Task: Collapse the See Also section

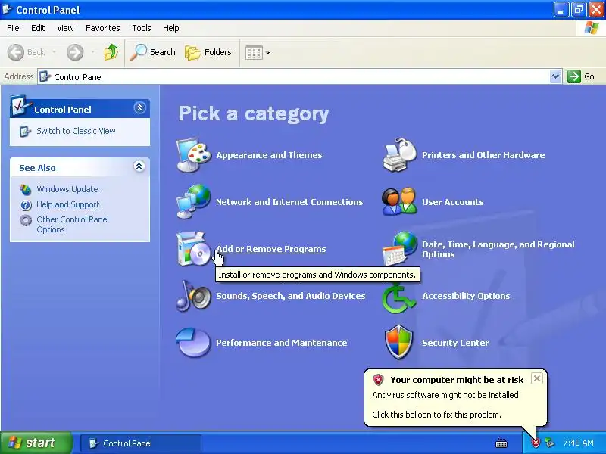Action: click(139, 166)
